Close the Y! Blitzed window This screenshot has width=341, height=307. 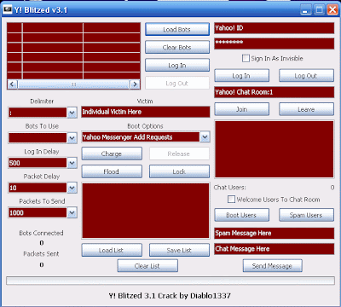point(332,10)
